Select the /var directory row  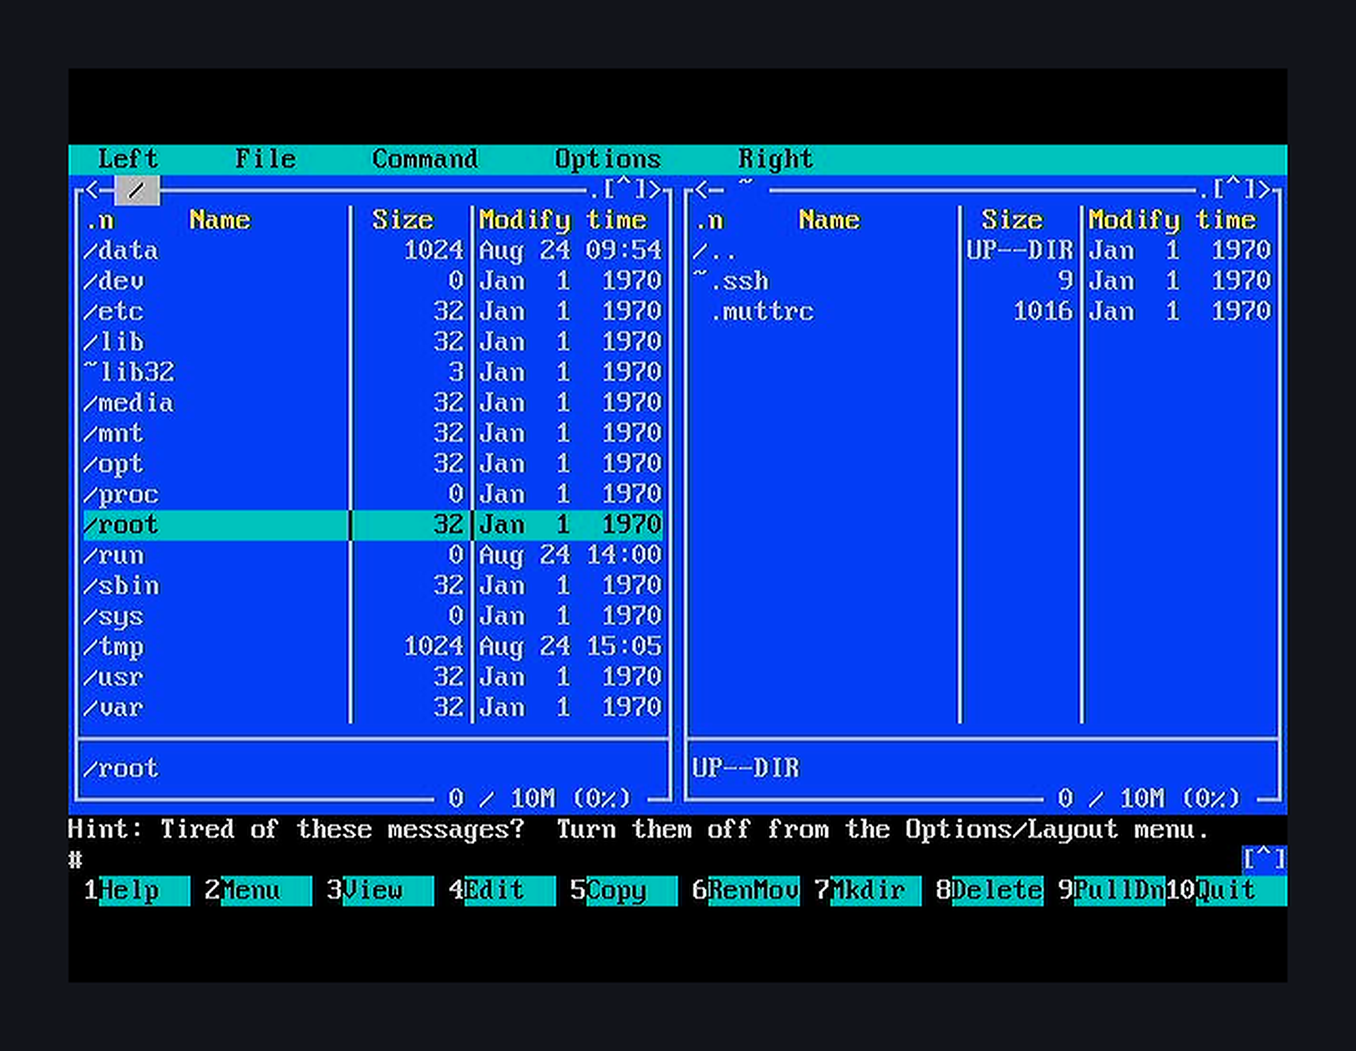tap(373, 708)
